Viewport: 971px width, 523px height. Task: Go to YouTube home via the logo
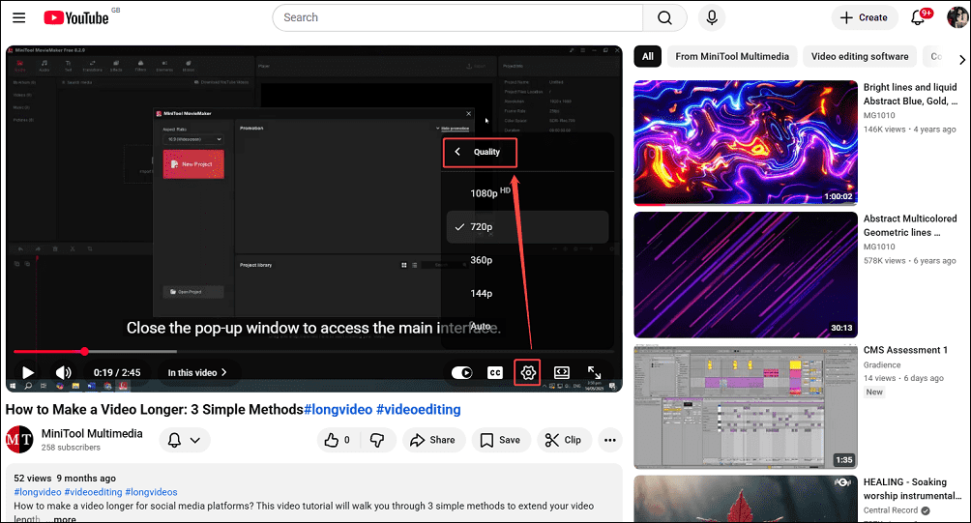[x=76, y=18]
